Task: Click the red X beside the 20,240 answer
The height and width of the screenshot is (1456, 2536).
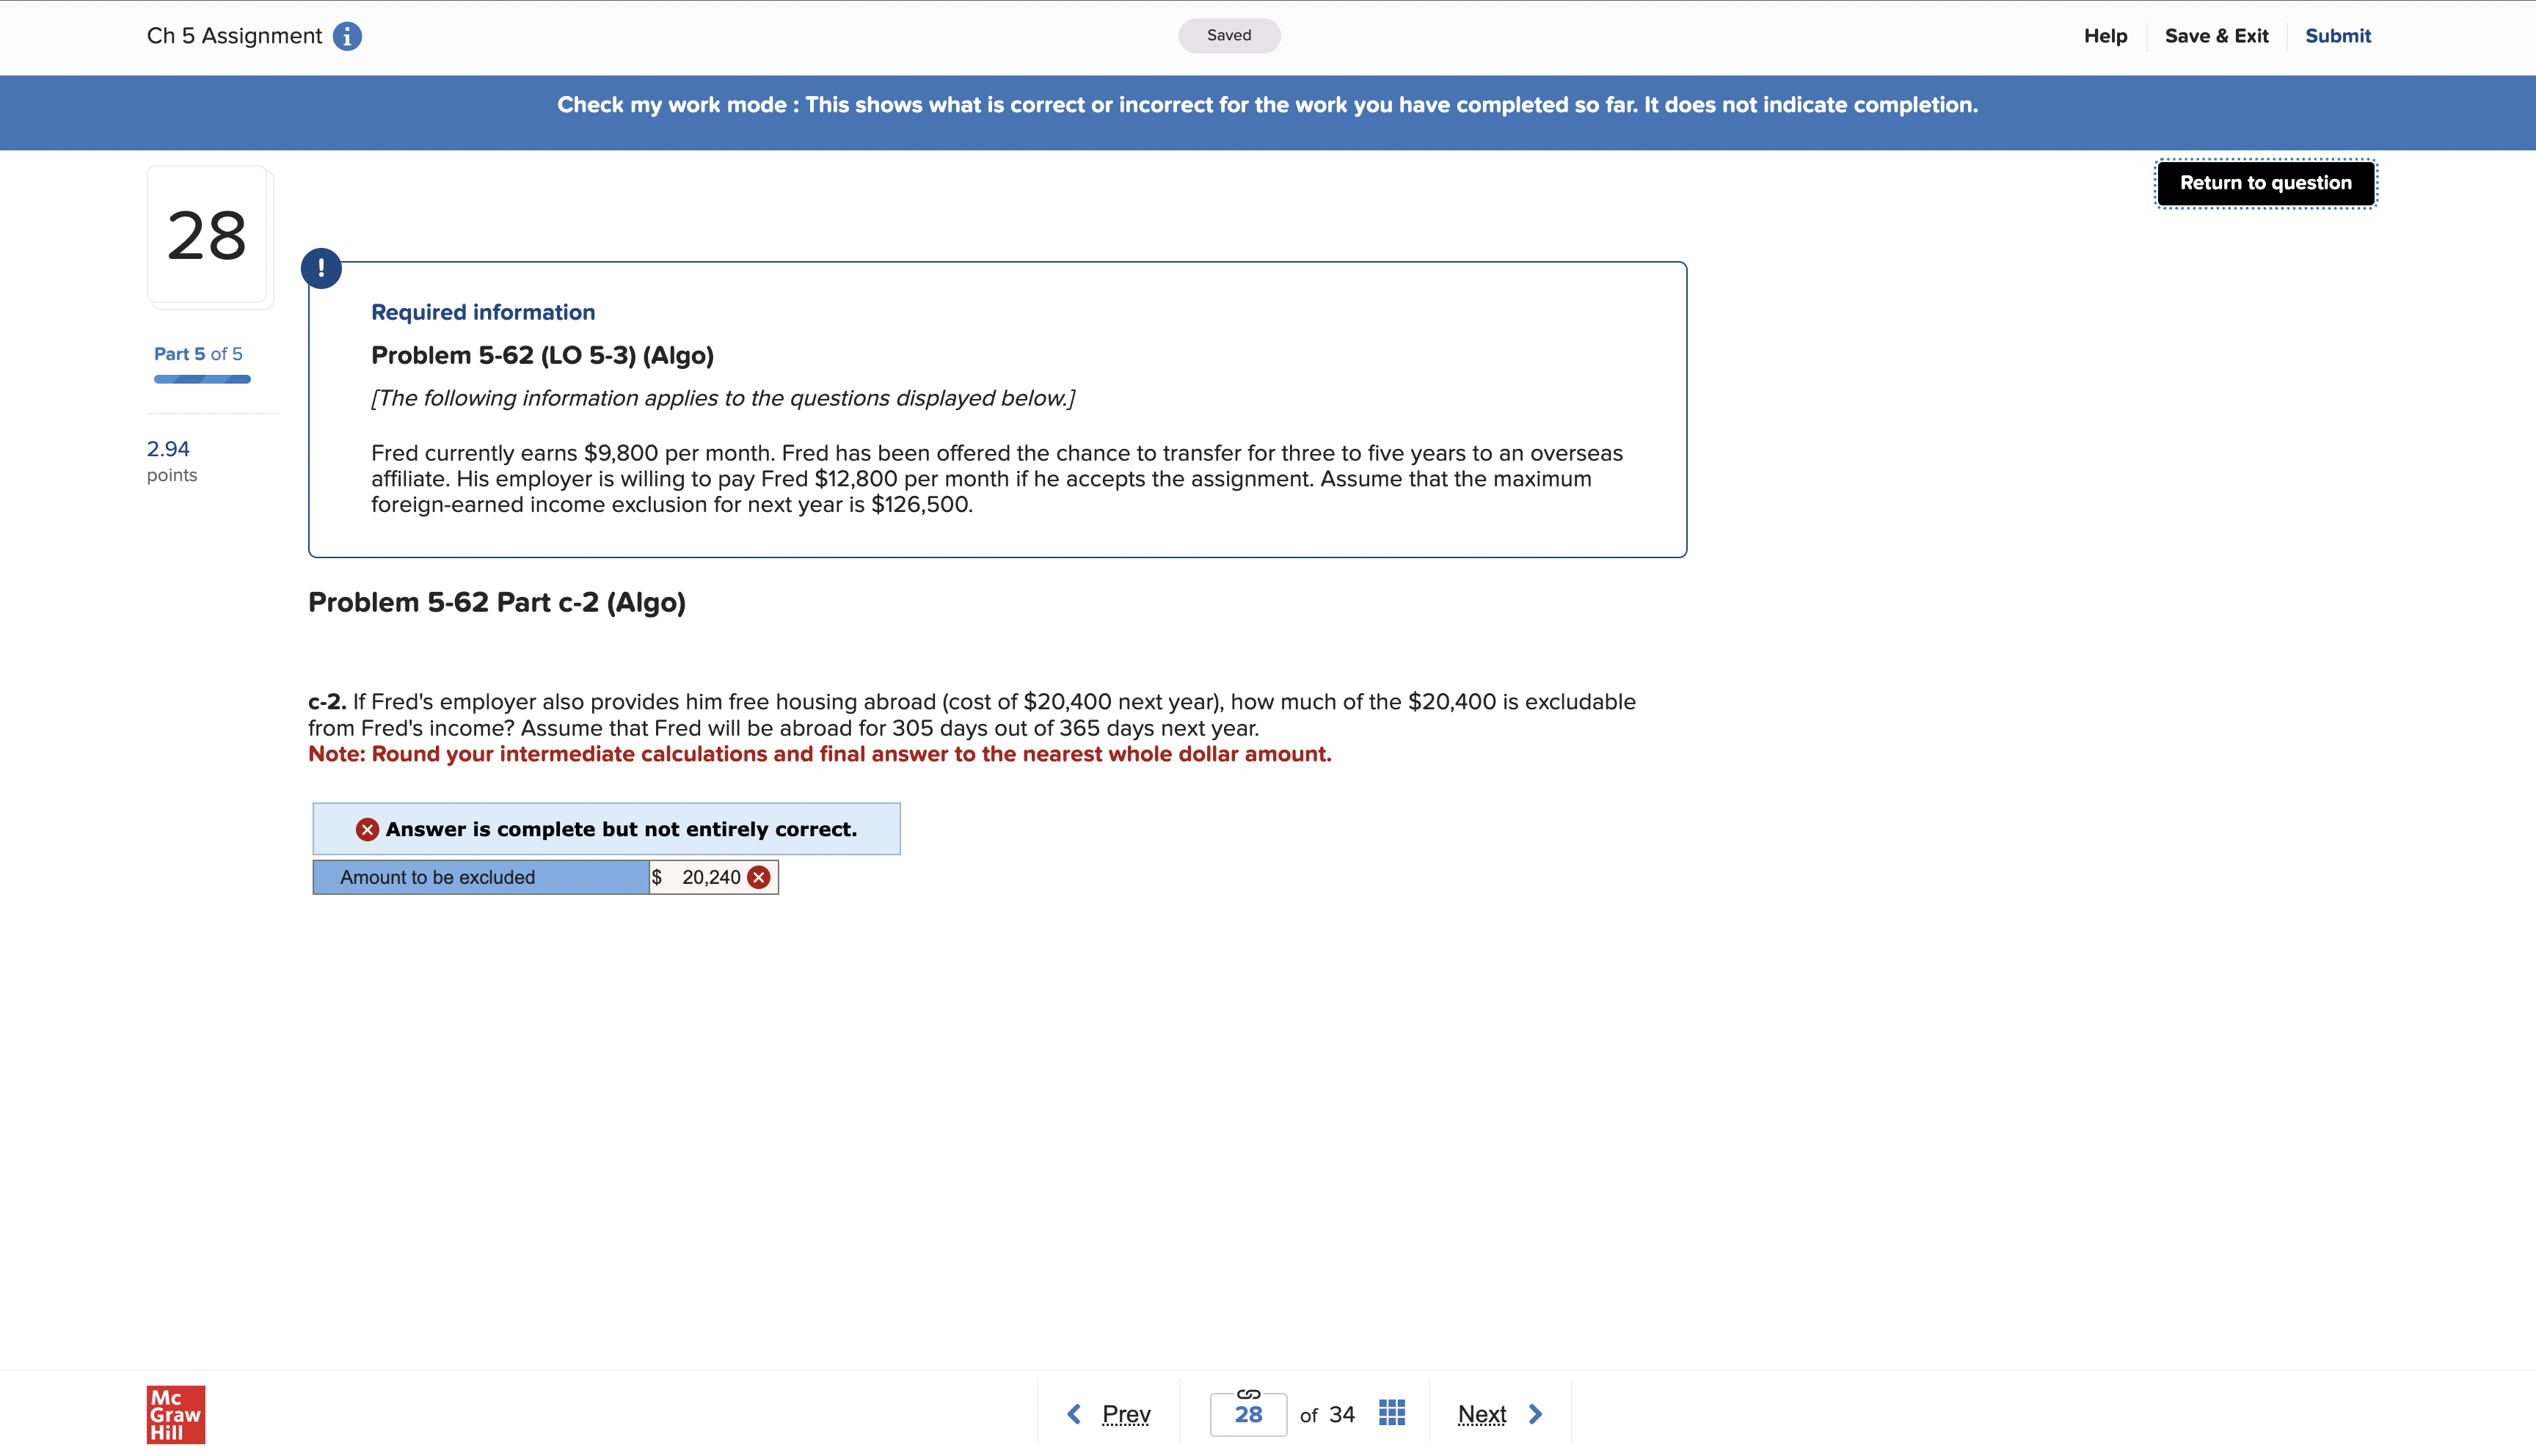Action: 758,877
